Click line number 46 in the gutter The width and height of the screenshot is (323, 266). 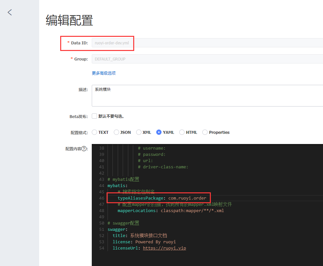[102, 198]
